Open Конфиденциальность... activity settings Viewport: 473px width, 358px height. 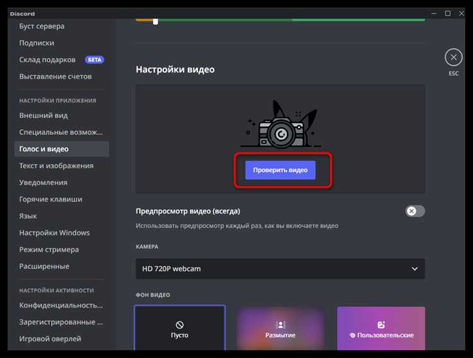(x=61, y=305)
